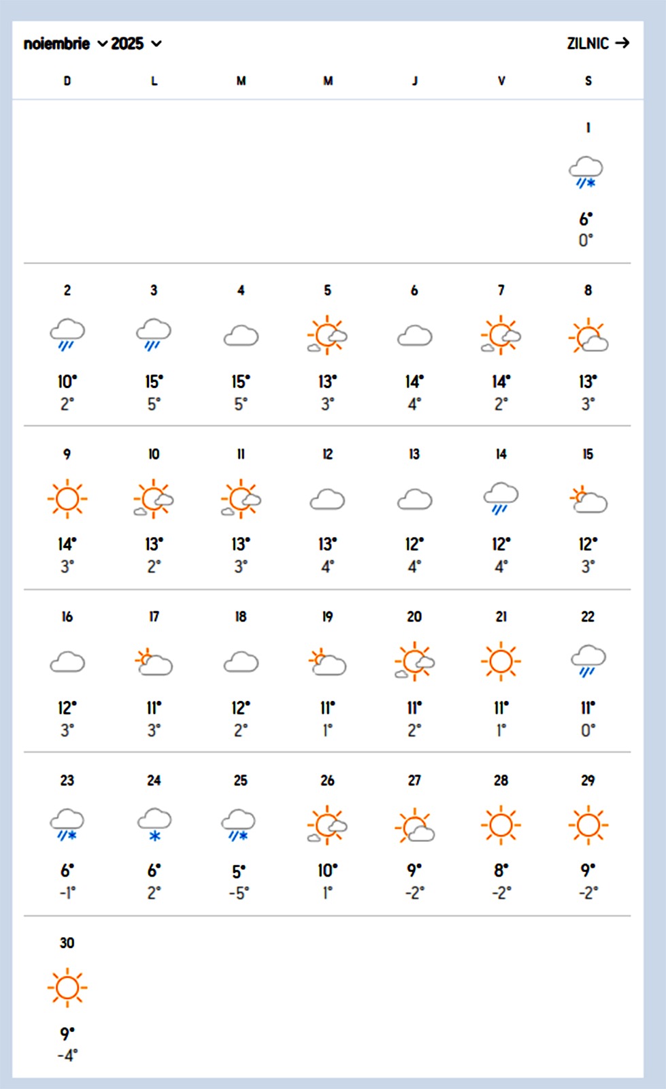This screenshot has width=666, height=1089.
Task: Switch to ZILNIC daily view
Action: pos(598,44)
